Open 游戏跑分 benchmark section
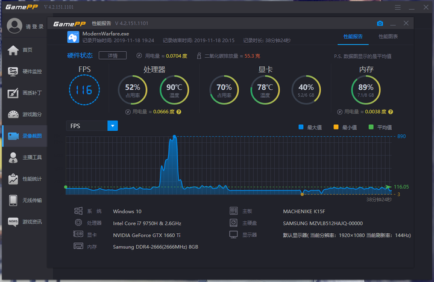The width and height of the screenshot is (434, 282). point(24,114)
